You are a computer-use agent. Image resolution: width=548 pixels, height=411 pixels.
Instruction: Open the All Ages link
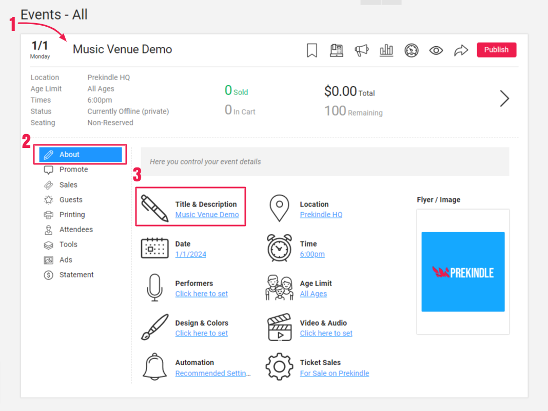[314, 294]
